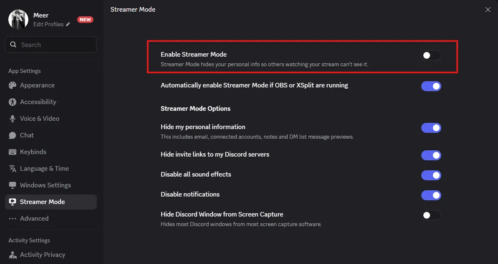Click the Language & Time translate icon
The height and width of the screenshot is (264, 498).
point(13,169)
